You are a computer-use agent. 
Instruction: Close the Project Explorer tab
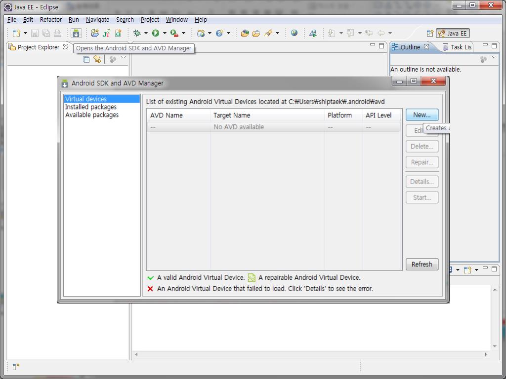tap(66, 47)
